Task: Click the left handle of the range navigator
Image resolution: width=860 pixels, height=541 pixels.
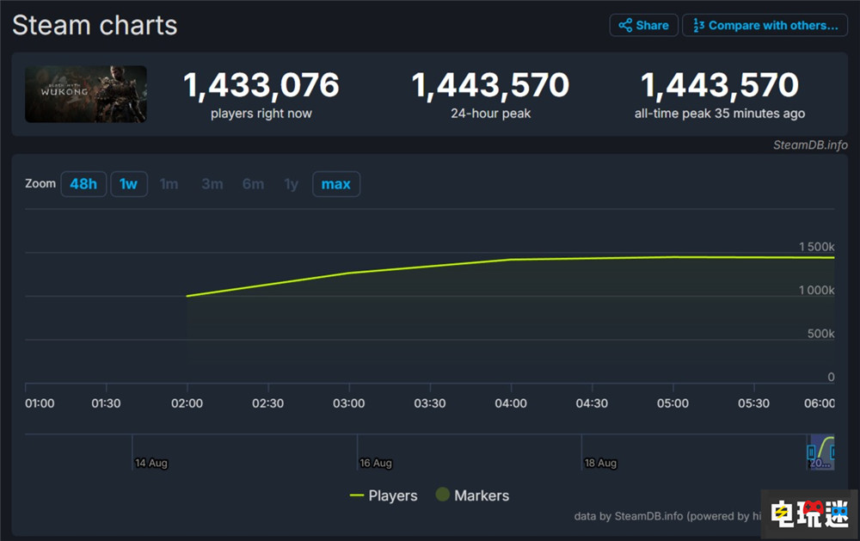Action: coord(810,451)
